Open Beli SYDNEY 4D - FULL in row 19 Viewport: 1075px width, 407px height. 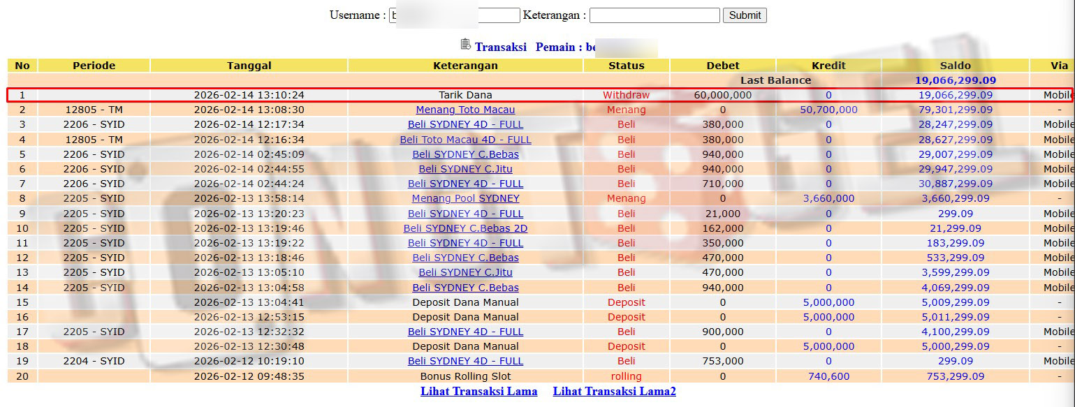click(465, 361)
